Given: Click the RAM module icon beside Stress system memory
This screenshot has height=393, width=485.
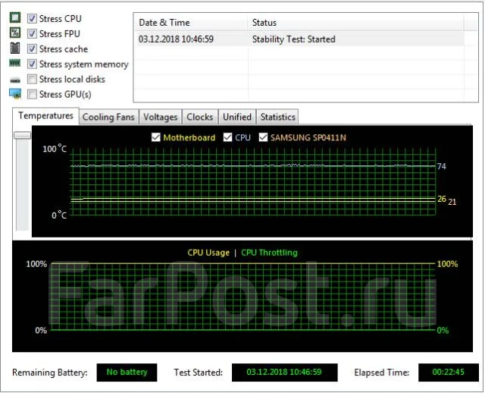Looking at the screenshot, I should [x=15, y=63].
